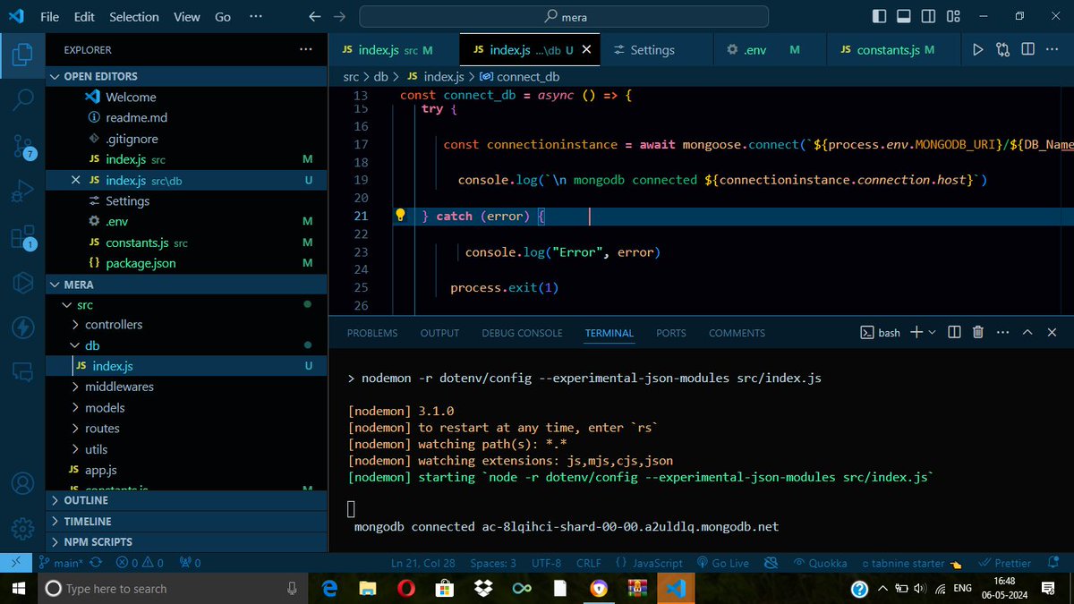1074x604 pixels.
Task: Maximize the terminal panel size
Action: (1027, 332)
